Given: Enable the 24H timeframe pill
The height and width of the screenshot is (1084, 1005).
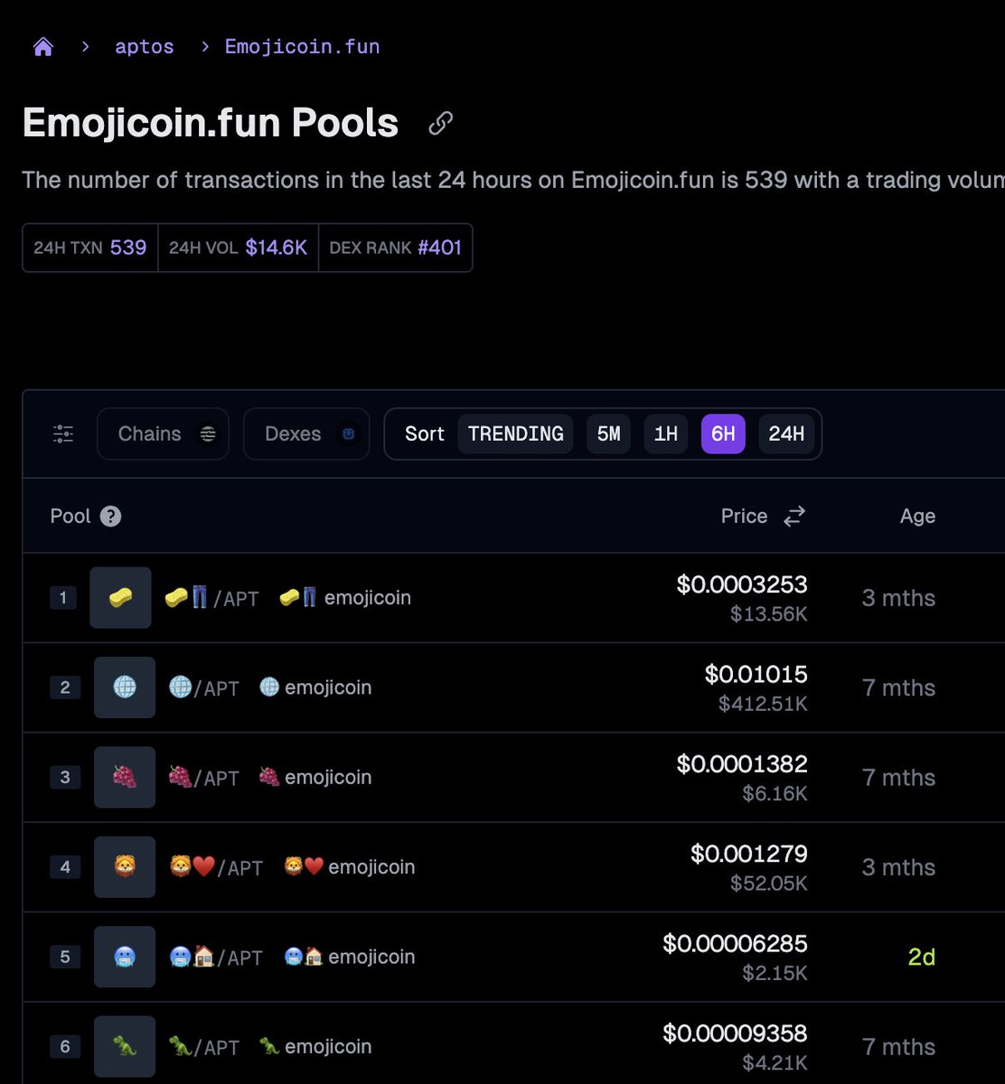Looking at the screenshot, I should point(785,434).
